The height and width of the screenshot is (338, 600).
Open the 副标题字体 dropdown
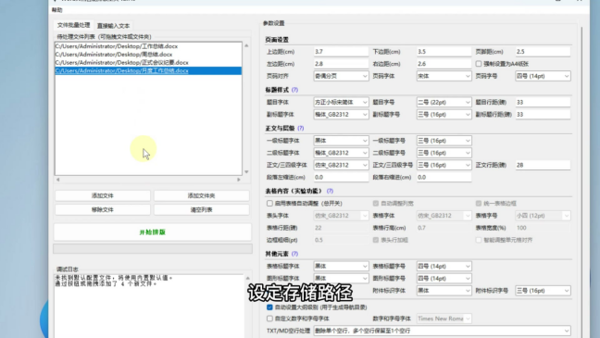pos(341,115)
